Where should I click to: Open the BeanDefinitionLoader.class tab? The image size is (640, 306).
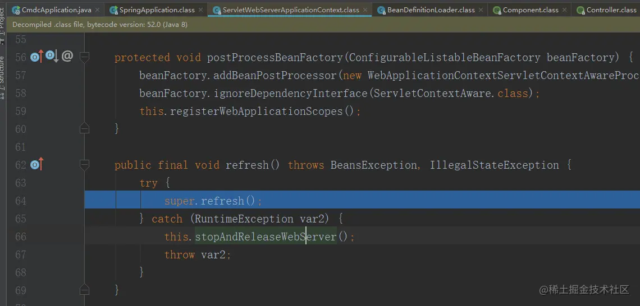(x=430, y=10)
